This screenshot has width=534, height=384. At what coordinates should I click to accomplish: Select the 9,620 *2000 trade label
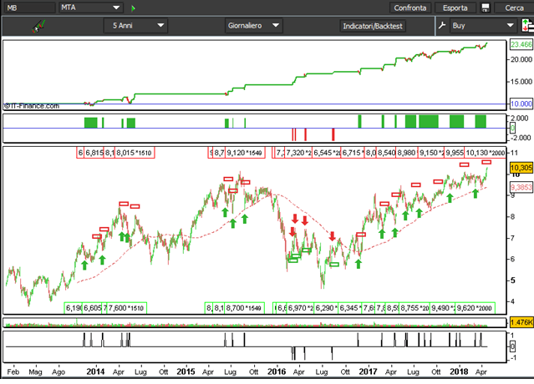click(x=475, y=308)
